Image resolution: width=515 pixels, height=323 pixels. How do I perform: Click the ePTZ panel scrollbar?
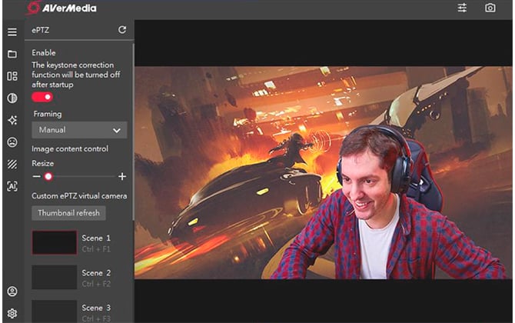coord(133,132)
